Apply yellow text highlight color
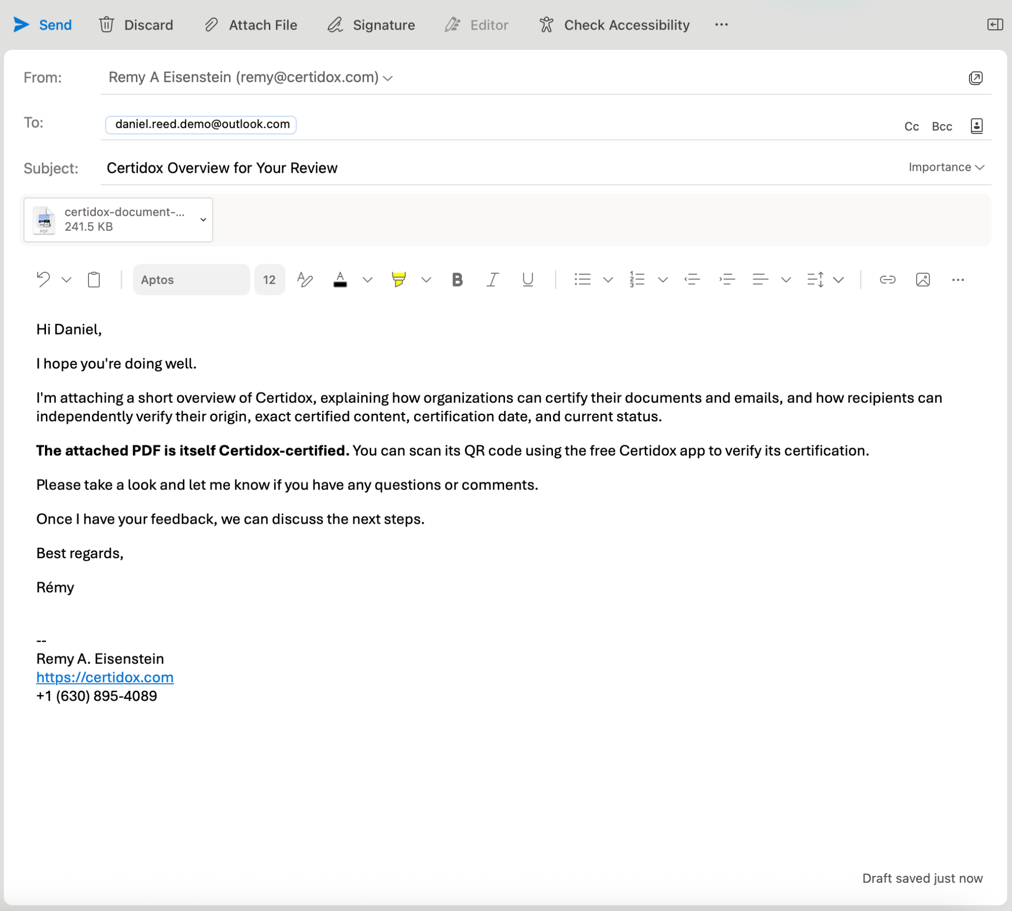Screen dimensions: 1012x911 pyautogui.click(x=399, y=279)
